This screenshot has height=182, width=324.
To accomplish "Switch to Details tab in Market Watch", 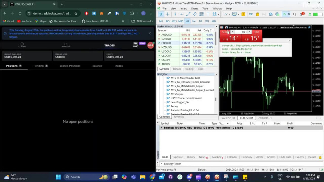I will click(177, 69).
